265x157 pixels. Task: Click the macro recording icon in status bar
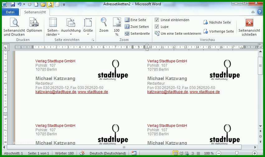point(134,153)
